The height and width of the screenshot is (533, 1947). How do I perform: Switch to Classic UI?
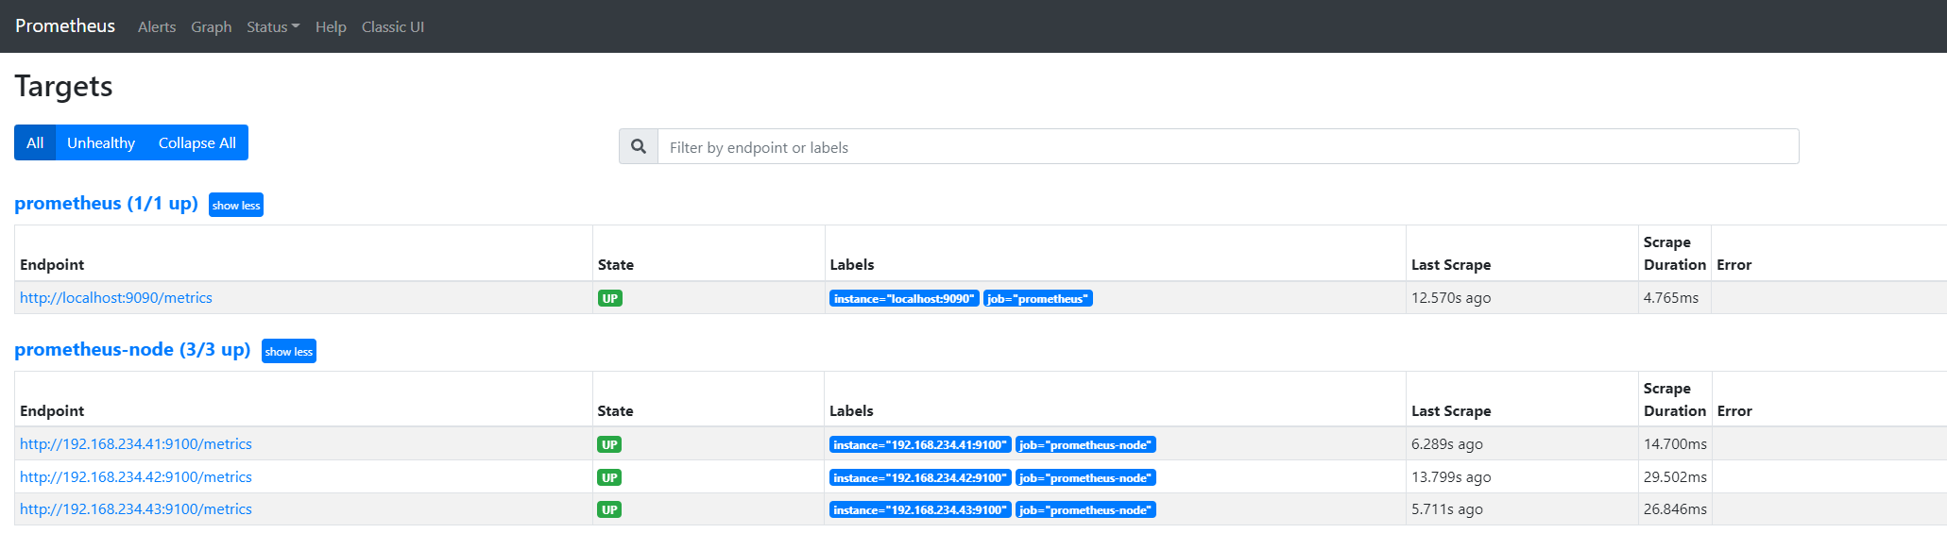(x=393, y=27)
